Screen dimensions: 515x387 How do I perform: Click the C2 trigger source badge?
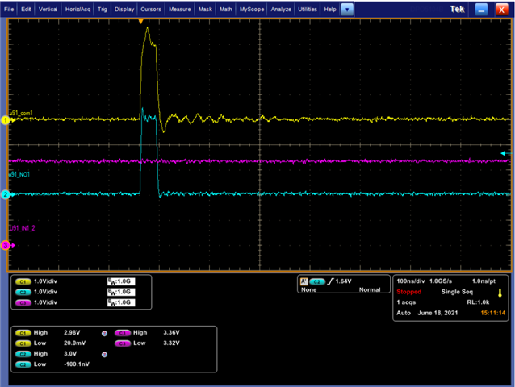tap(317, 281)
